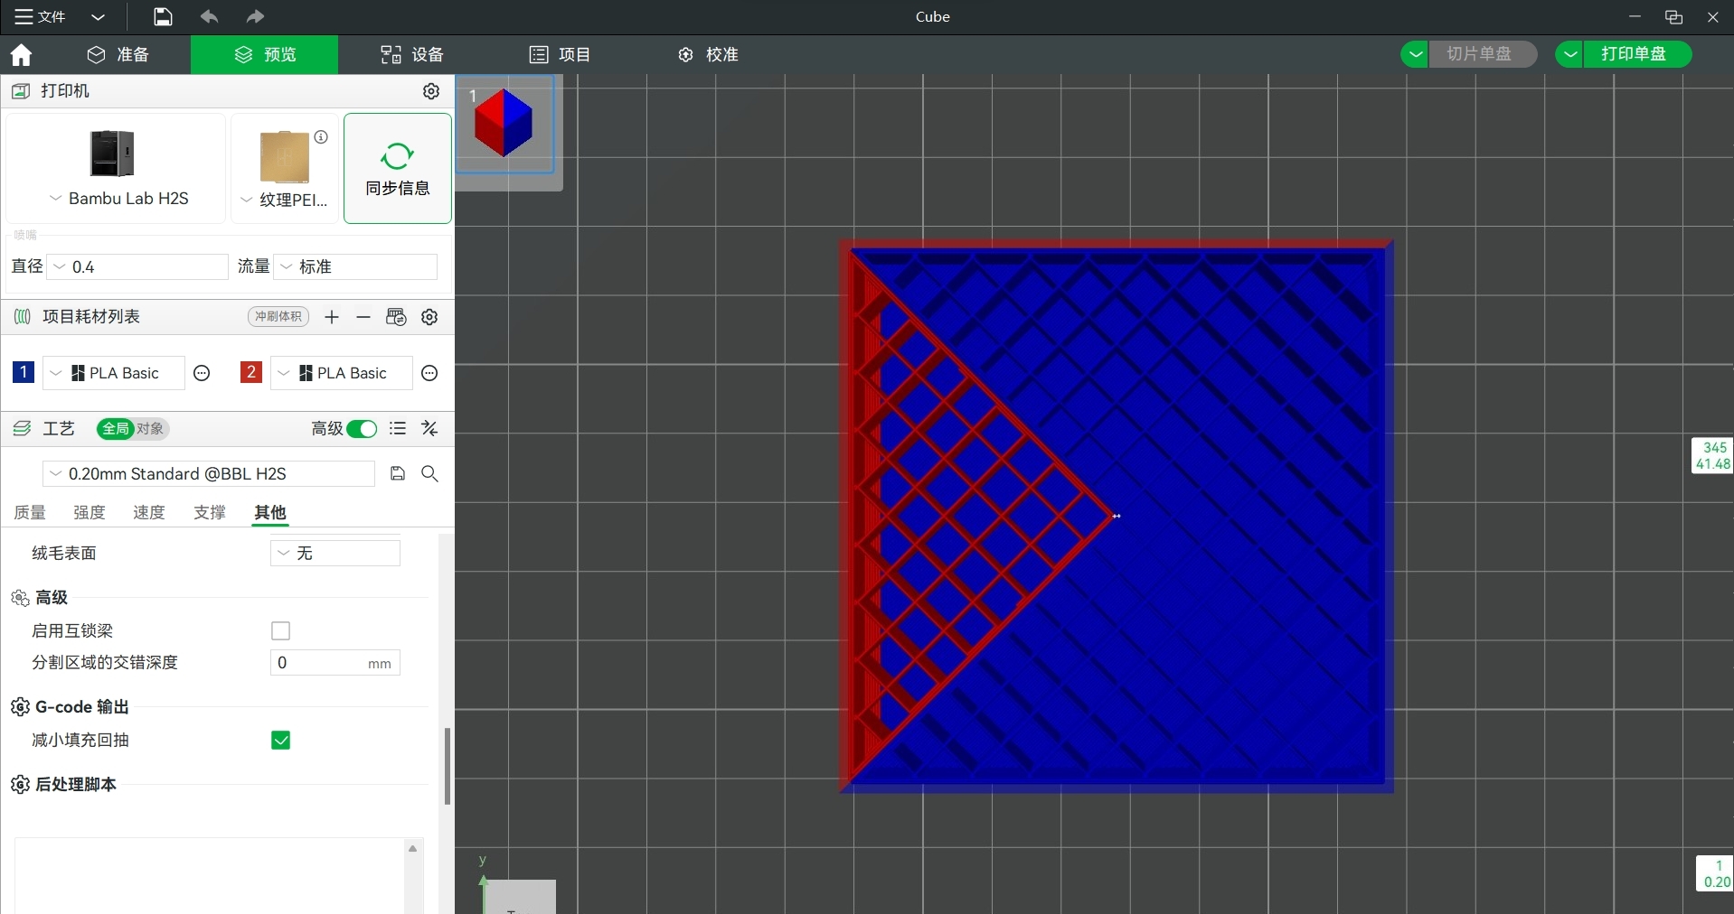1734x914 pixels.
Task: Open filament 1 more options icon
Action: pyautogui.click(x=203, y=373)
